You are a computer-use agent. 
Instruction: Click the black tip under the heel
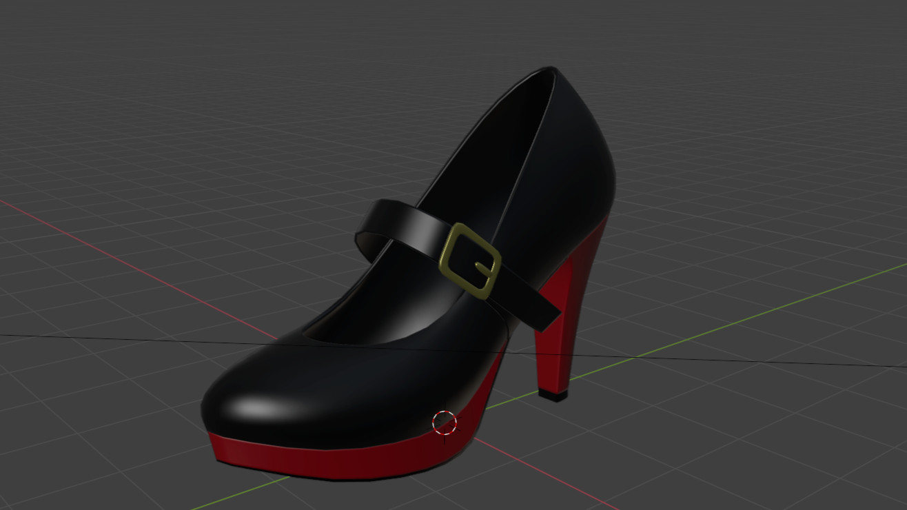pos(553,396)
